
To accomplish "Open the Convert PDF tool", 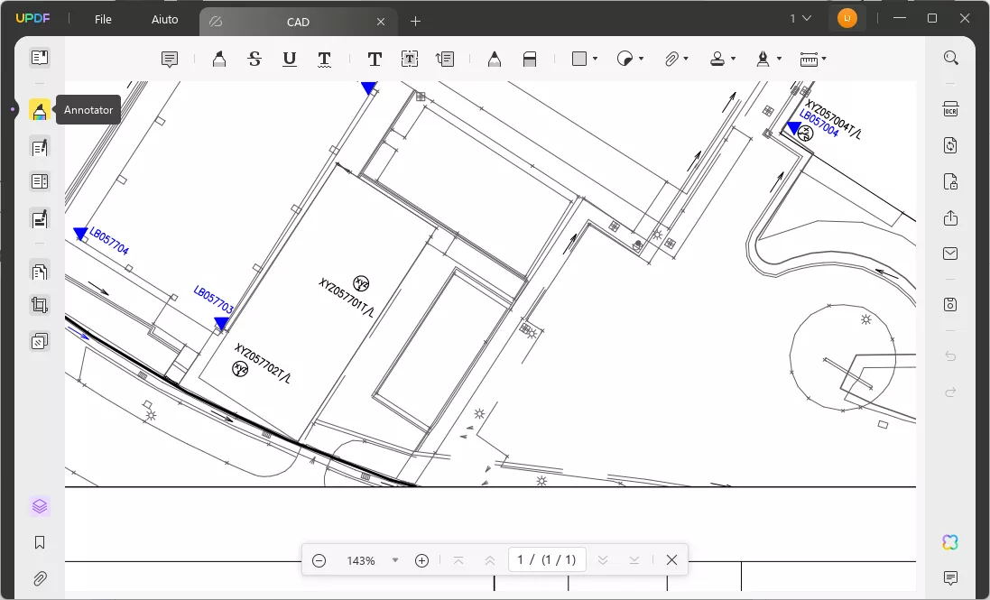I will (x=950, y=146).
